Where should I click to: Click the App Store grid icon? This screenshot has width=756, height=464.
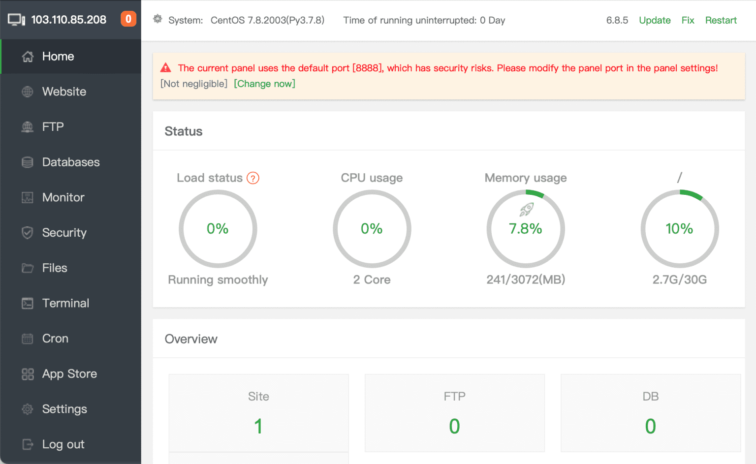(28, 374)
